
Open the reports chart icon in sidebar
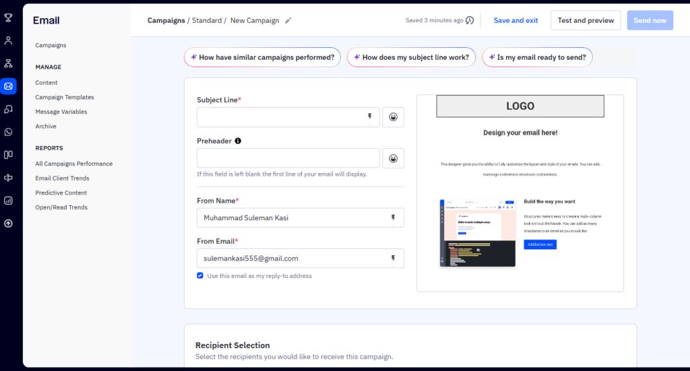(x=8, y=201)
